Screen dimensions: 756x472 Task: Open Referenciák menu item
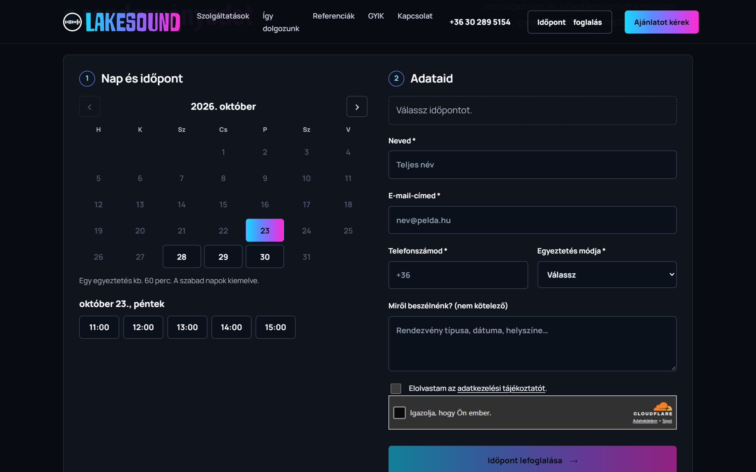point(334,16)
